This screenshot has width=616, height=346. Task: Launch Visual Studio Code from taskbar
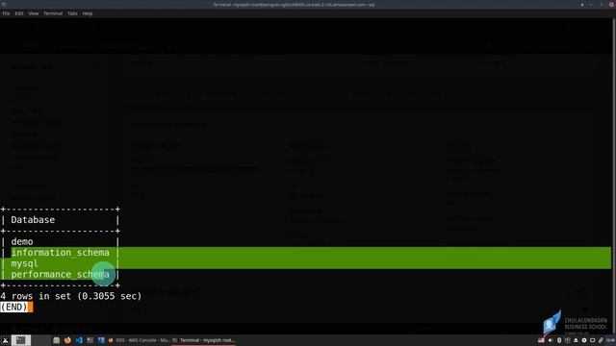tap(79, 340)
